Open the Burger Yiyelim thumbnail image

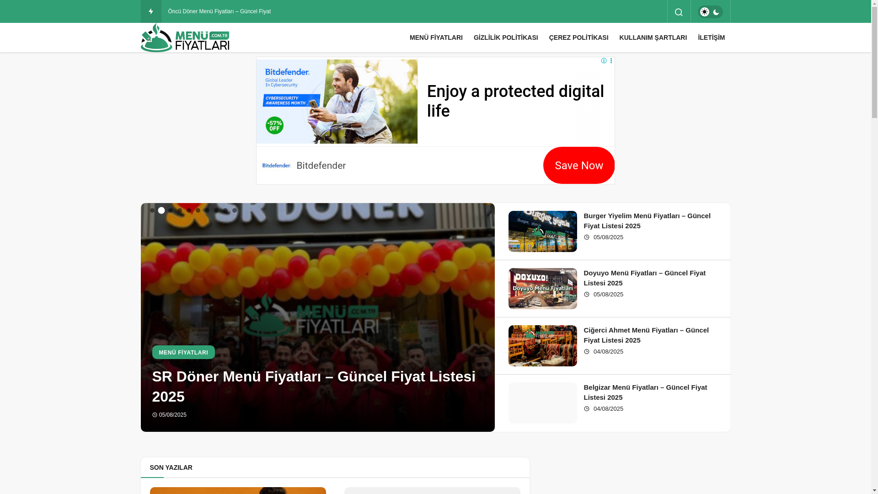pyautogui.click(x=543, y=231)
